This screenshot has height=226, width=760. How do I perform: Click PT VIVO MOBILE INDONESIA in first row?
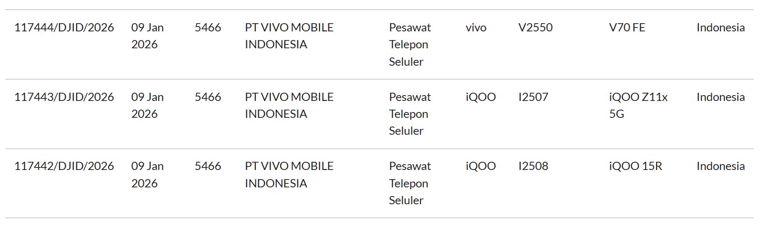tap(289, 36)
